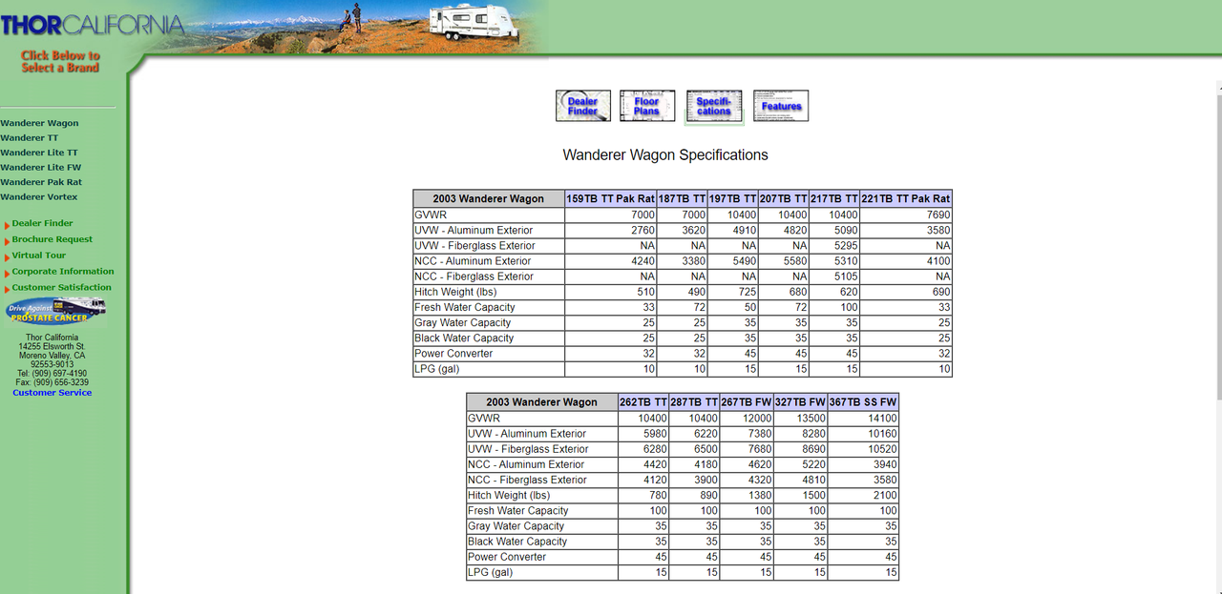Screen dimensions: 1222x594
Task: Click the NCC Fiberglass value 5105
Action: pos(846,276)
